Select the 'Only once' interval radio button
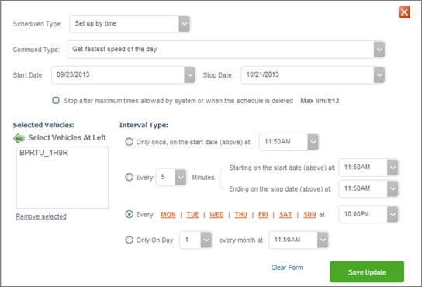The width and height of the screenshot is (422, 287). pos(130,142)
